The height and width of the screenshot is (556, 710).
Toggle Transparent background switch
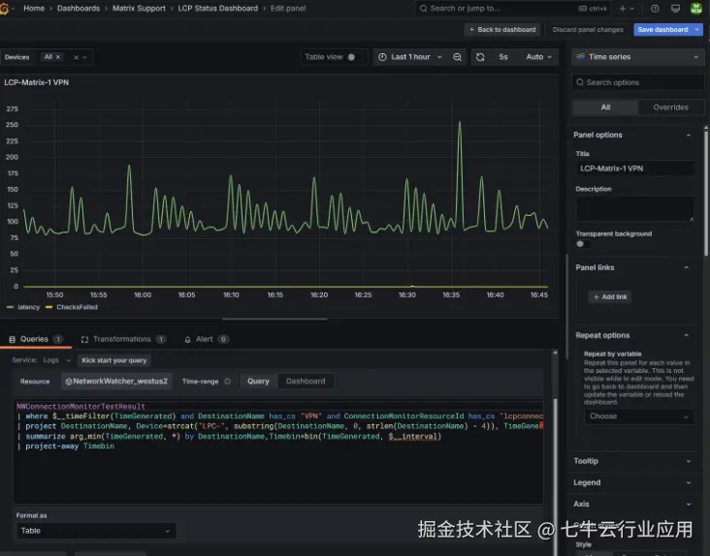click(x=583, y=244)
